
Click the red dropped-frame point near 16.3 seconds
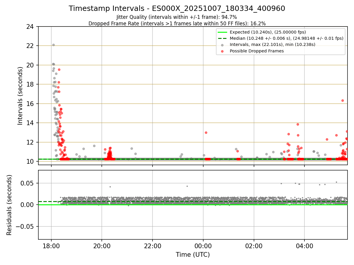coord(342,100)
